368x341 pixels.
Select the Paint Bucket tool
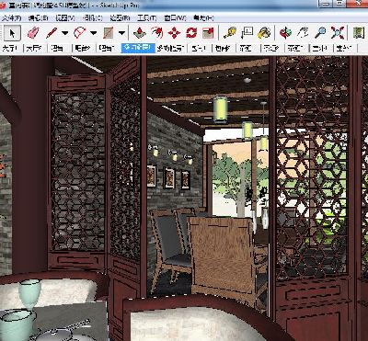click(264, 33)
